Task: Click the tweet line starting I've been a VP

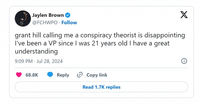Action: pyautogui.click(x=92, y=43)
